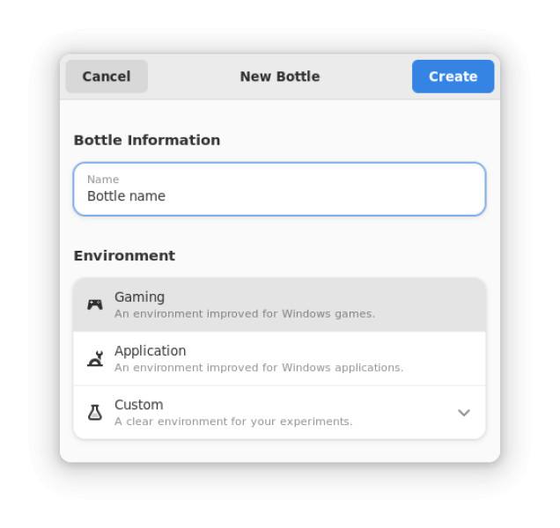Click the Windows applications description text

(258, 368)
